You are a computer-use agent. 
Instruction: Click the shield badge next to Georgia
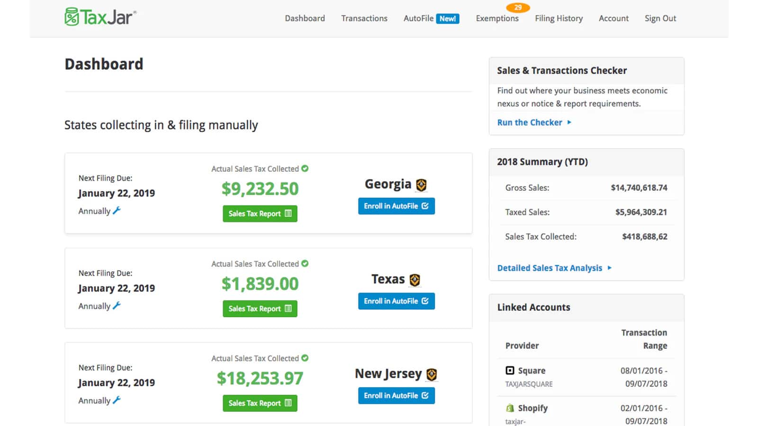tap(422, 185)
